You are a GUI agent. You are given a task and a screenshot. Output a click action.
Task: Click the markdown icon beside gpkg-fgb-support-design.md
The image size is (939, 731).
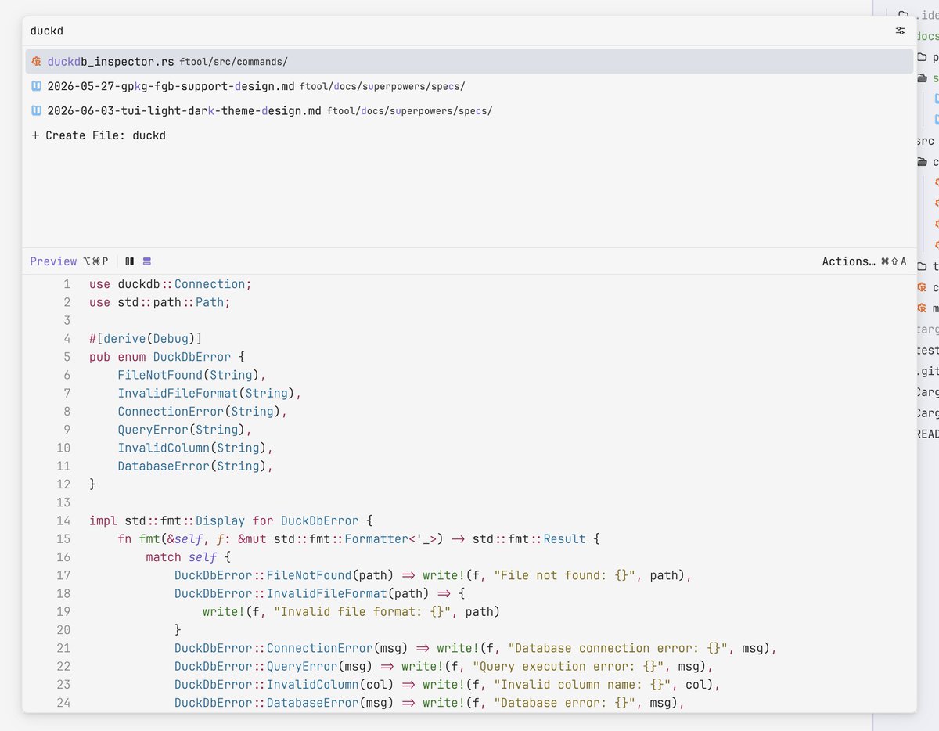(x=36, y=85)
